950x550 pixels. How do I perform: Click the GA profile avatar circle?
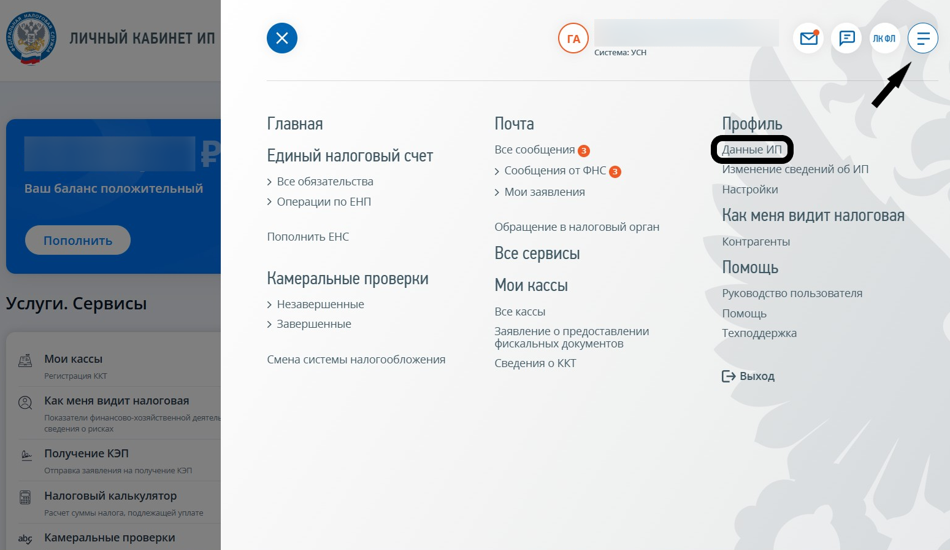[x=573, y=38]
